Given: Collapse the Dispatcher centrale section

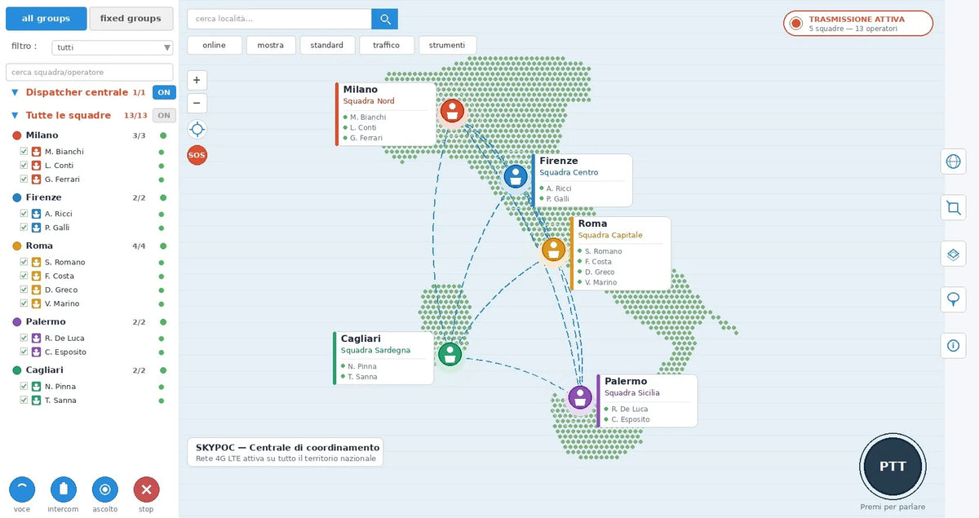Looking at the screenshot, I should [x=15, y=93].
